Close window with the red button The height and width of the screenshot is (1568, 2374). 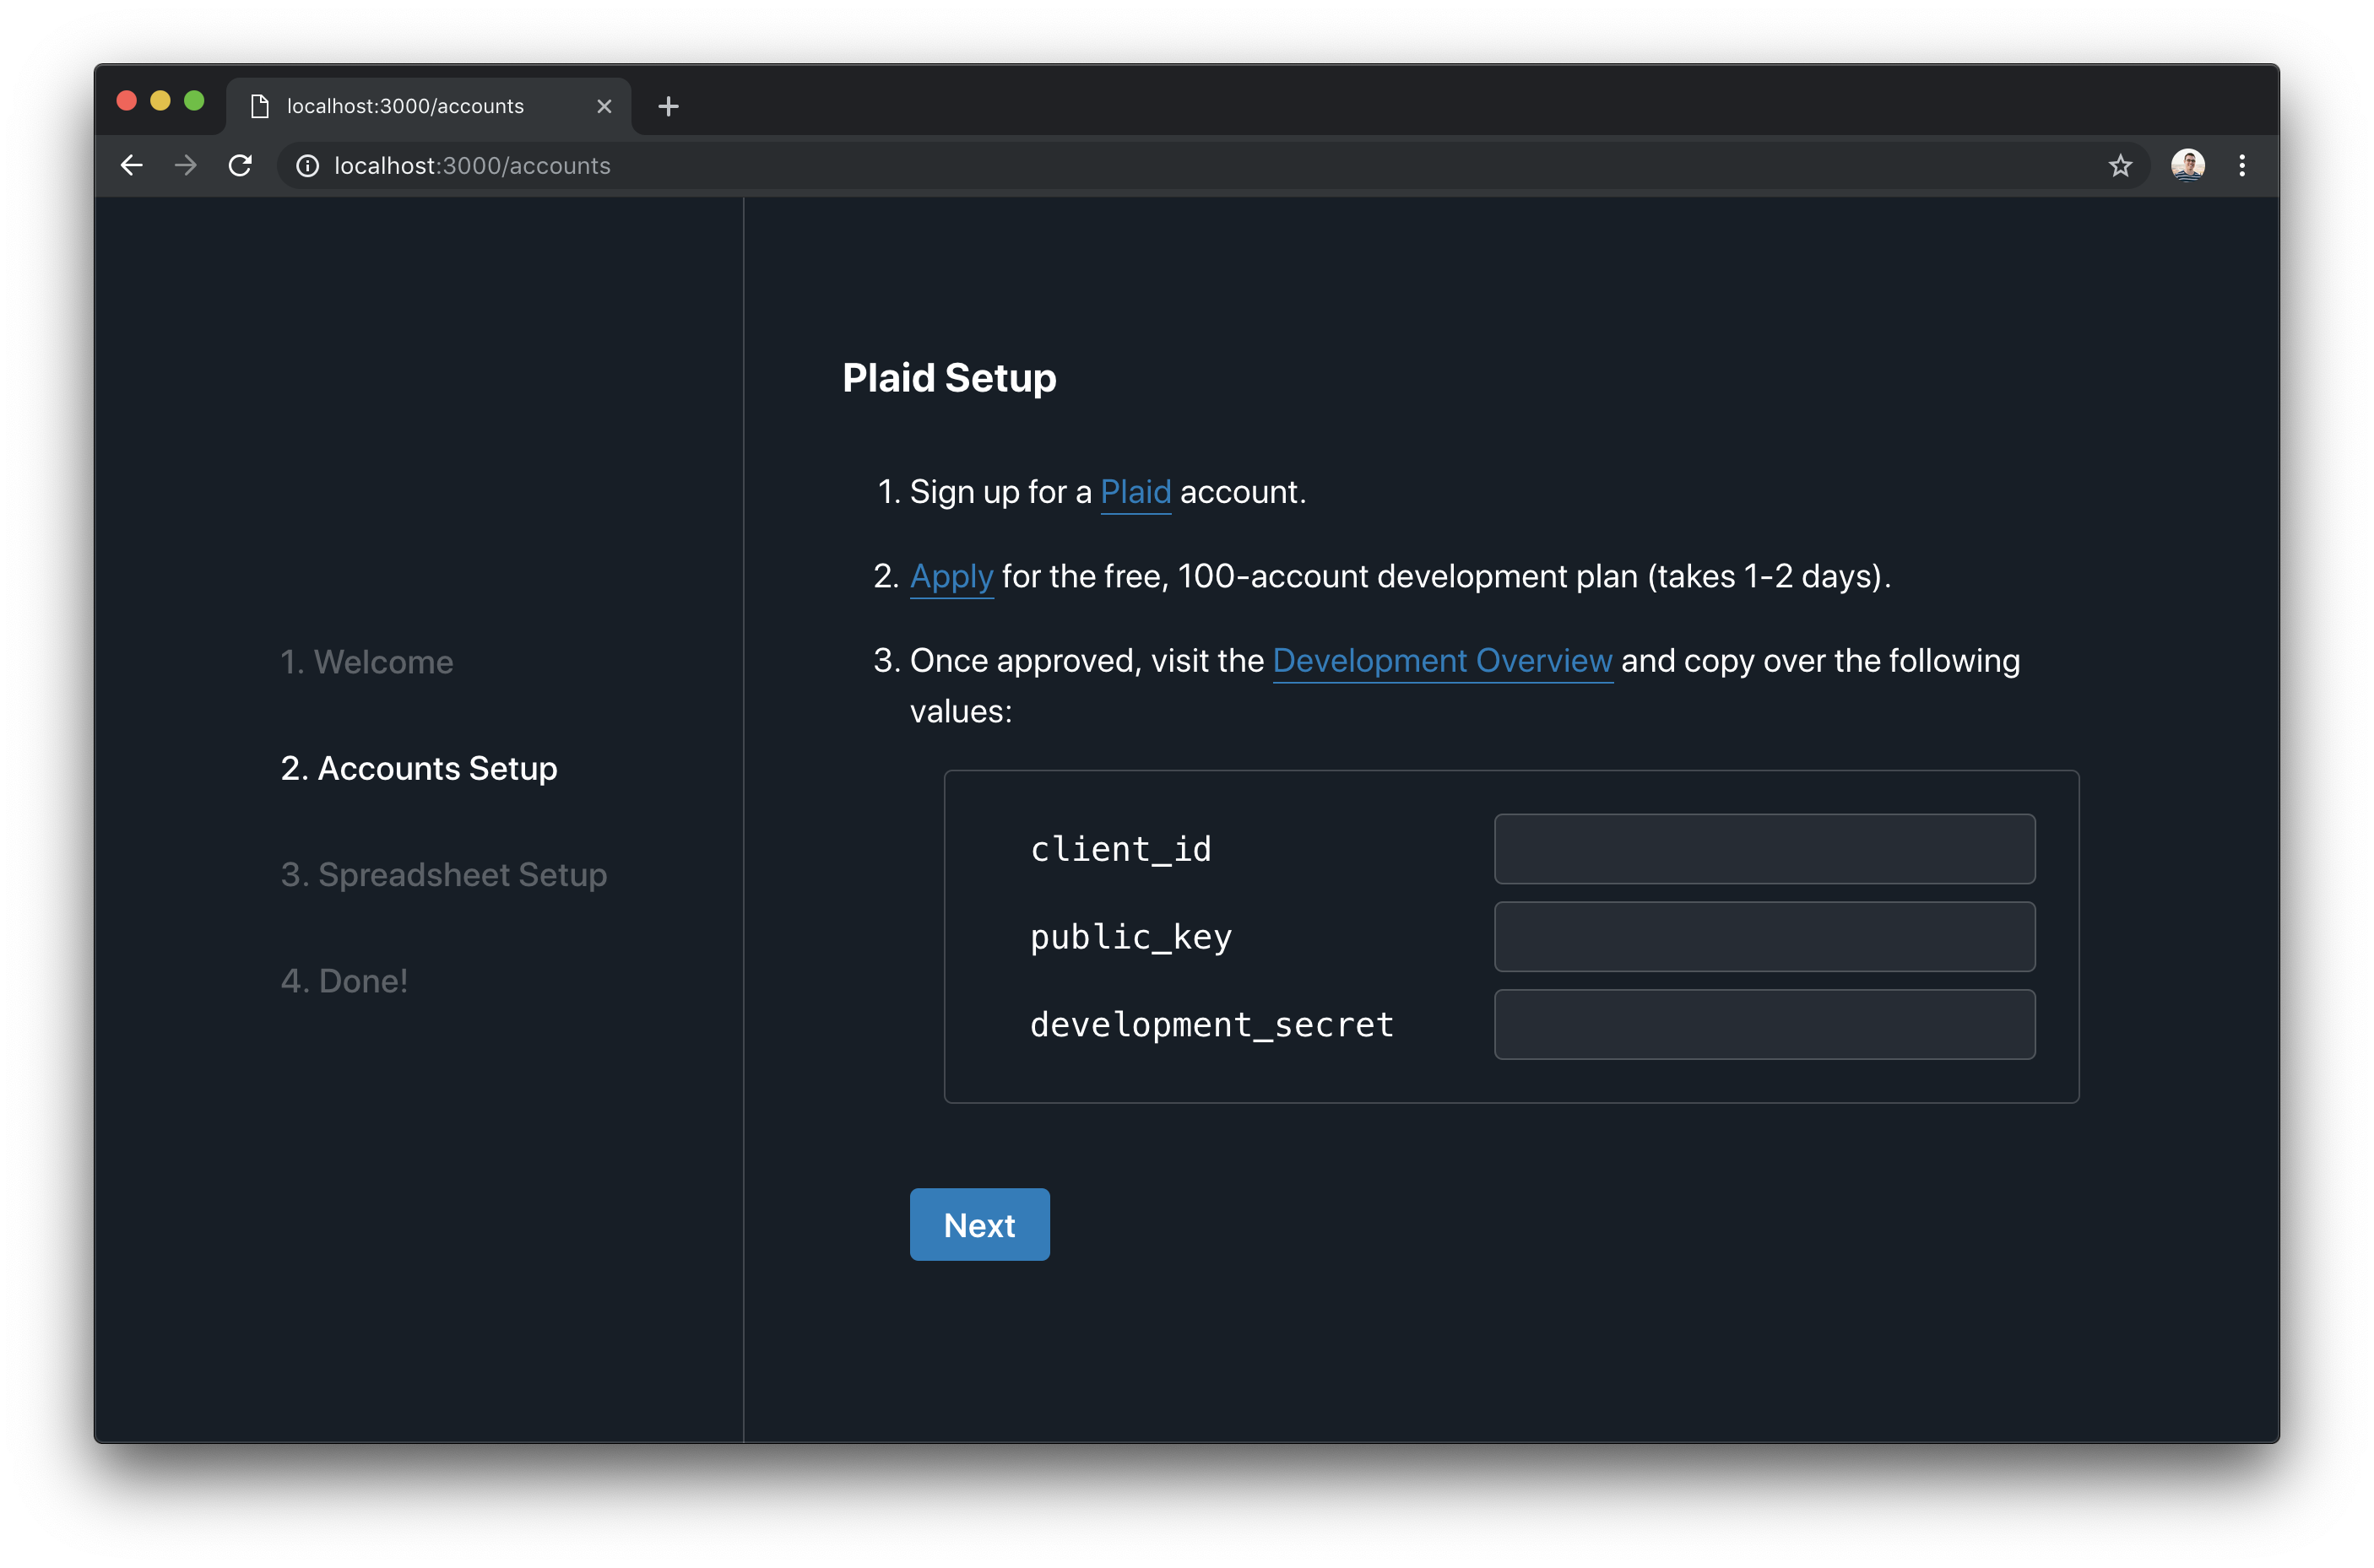[x=126, y=101]
